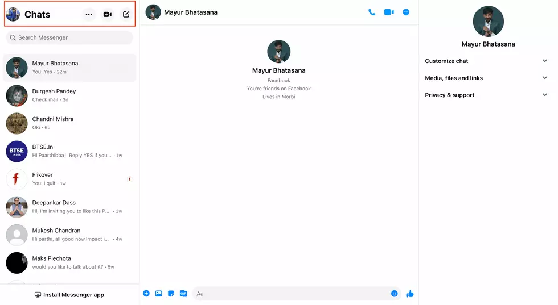Screen dimensions: 558x305
Task: Click the new message compose icon
Action: pos(126,14)
